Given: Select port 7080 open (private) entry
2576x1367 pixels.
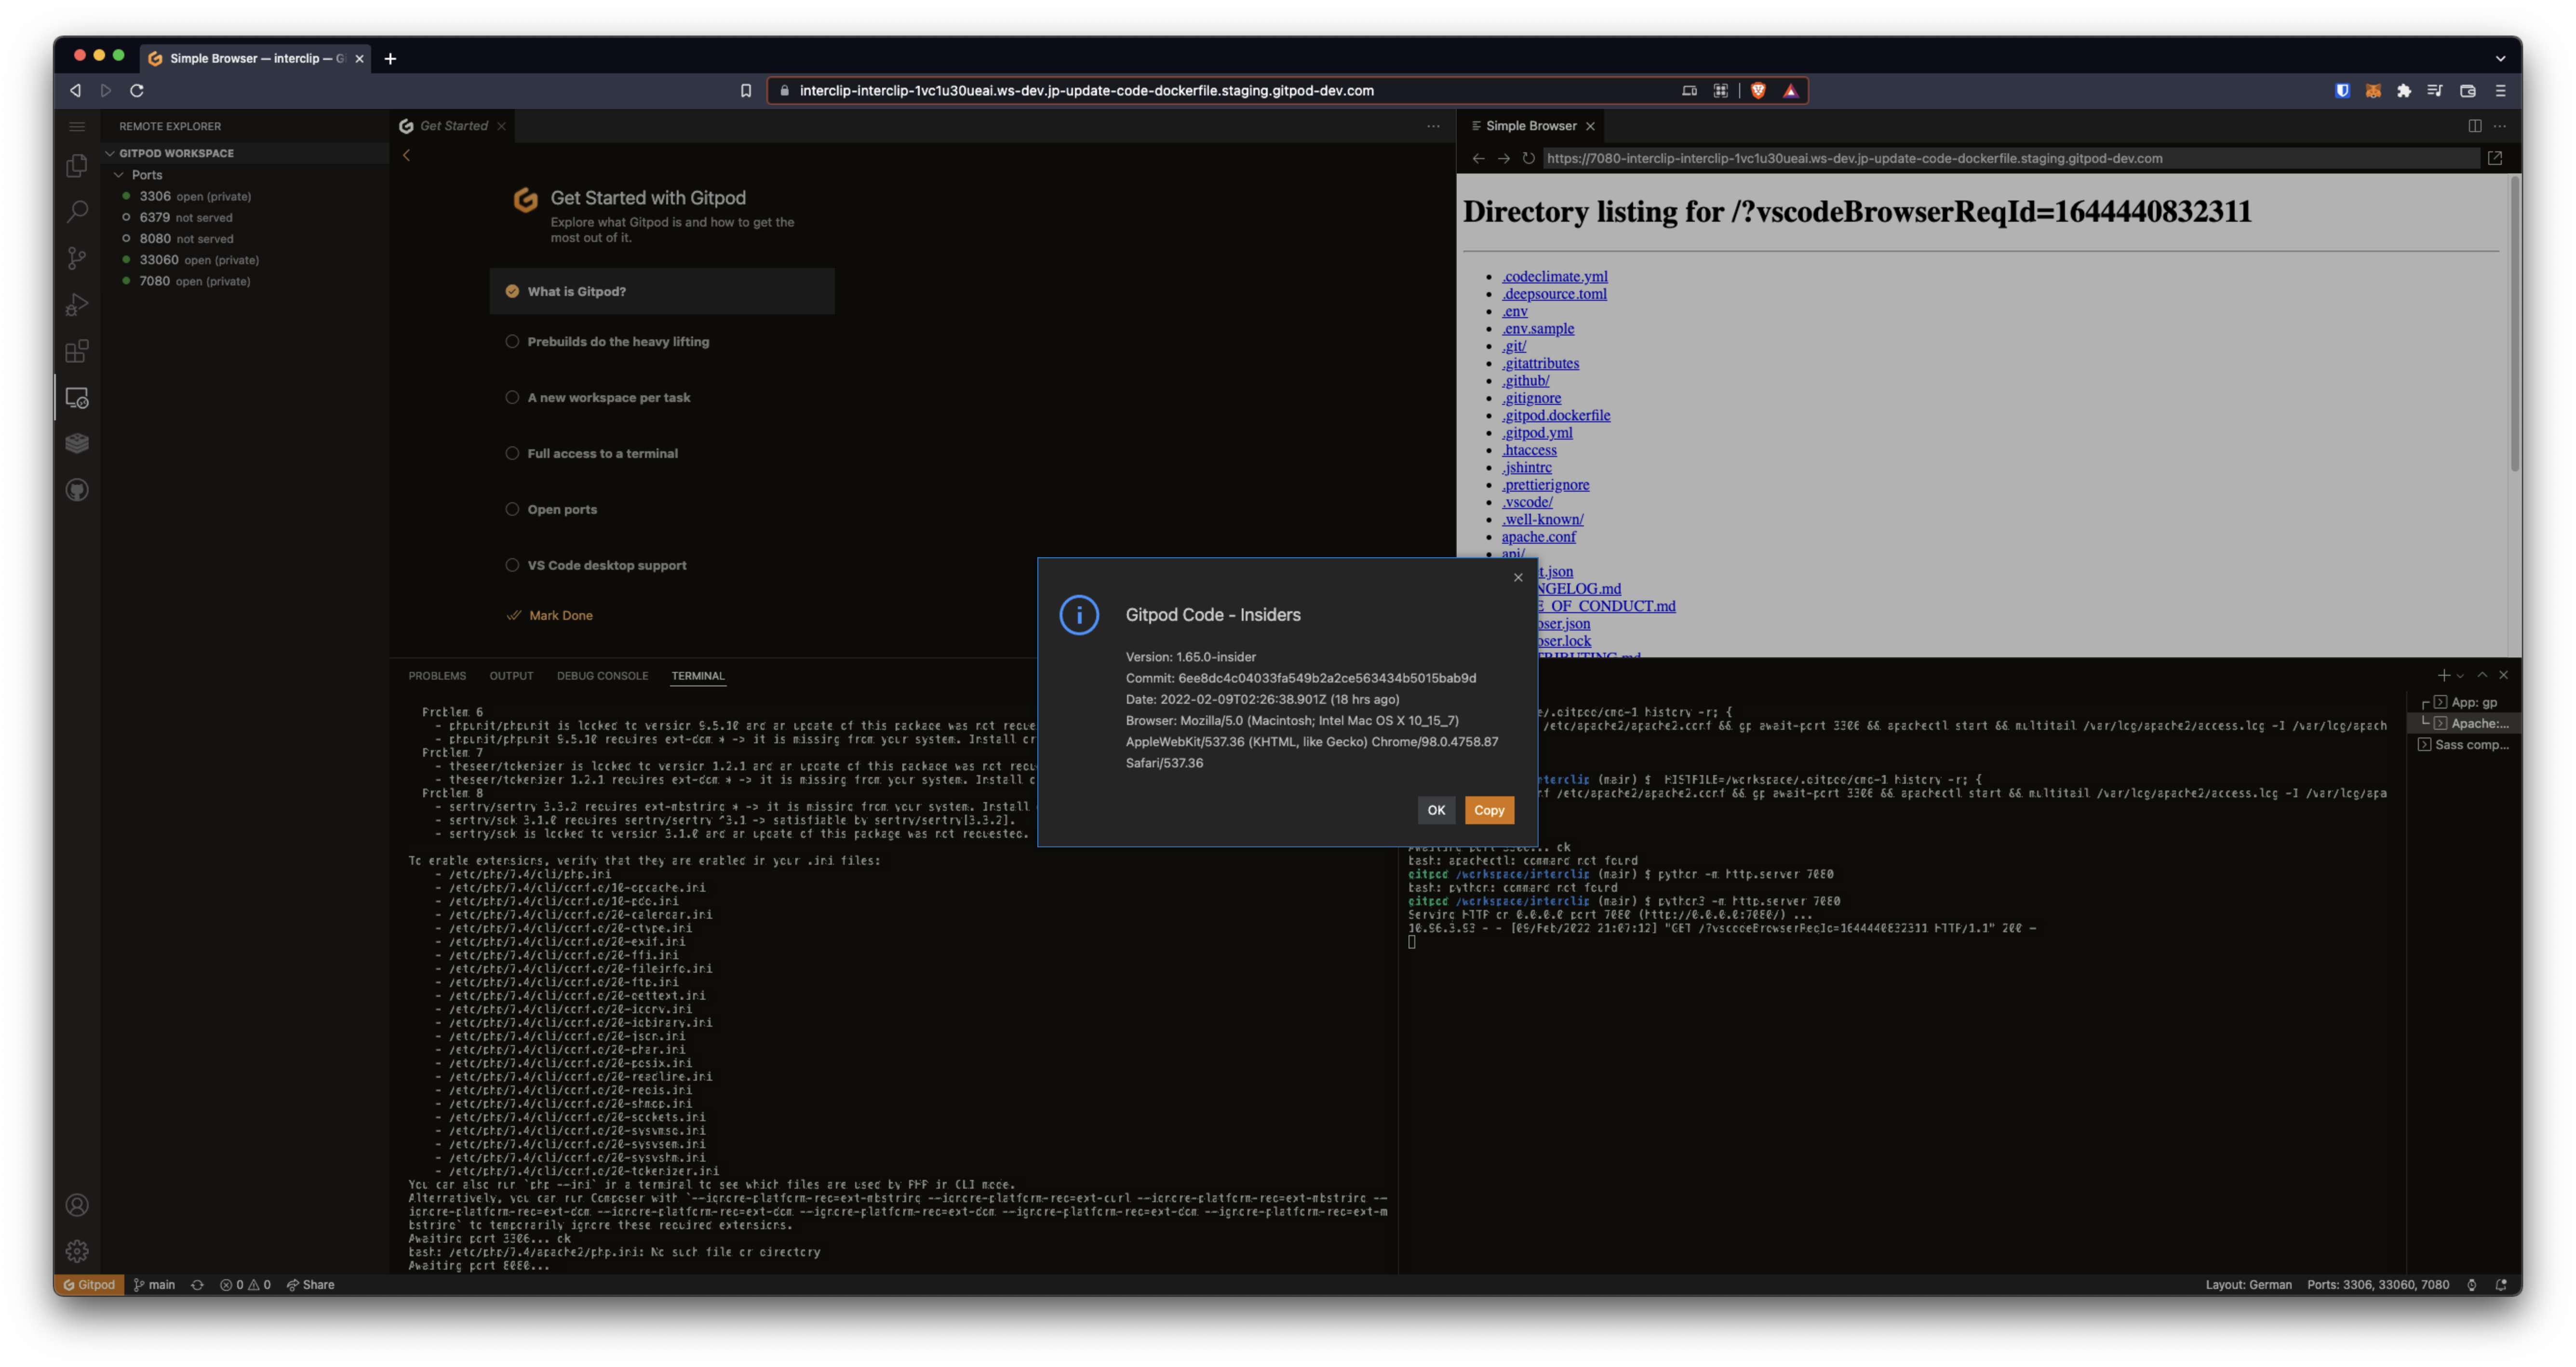Looking at the screenshot, I should click(245, 281).
